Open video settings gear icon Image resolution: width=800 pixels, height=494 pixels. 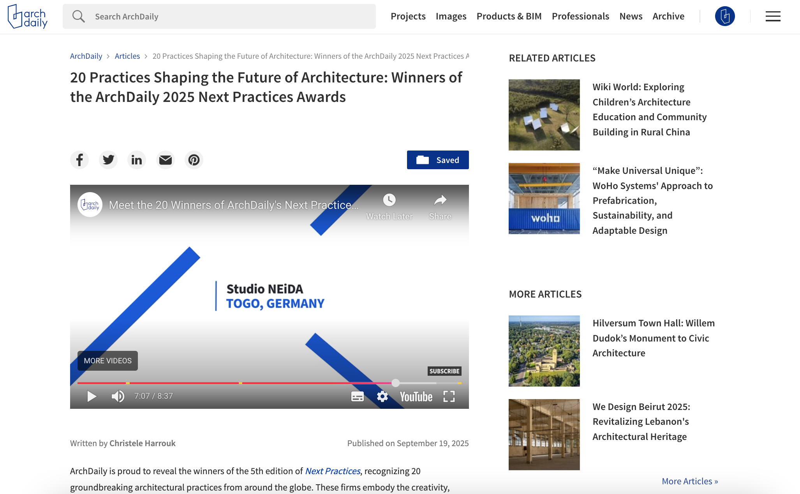(382, 396)
